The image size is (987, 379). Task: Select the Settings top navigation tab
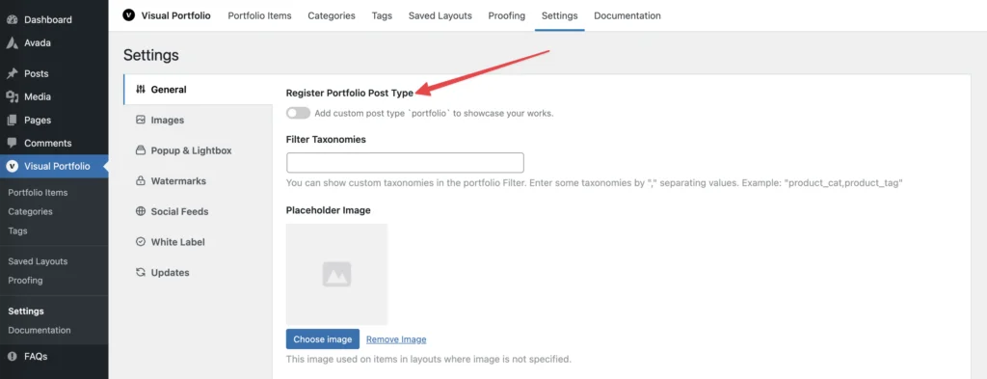pyautogui.click(x=560, y=15)
